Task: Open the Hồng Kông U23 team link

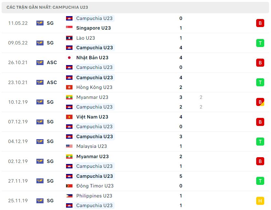Action: pos(94,87)
